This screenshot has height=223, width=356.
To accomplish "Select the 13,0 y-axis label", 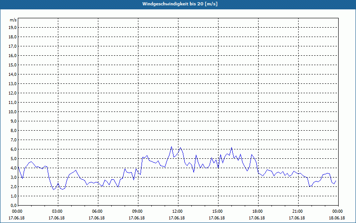I will click(12, 84).
